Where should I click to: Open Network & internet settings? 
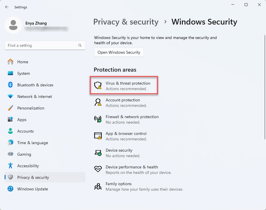34,96
